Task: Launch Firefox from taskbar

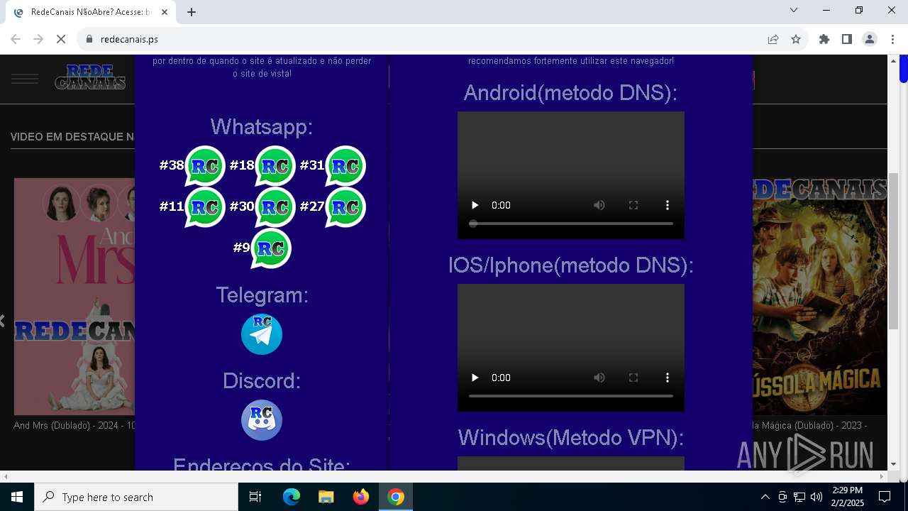Action: click(x=361, y=497)
